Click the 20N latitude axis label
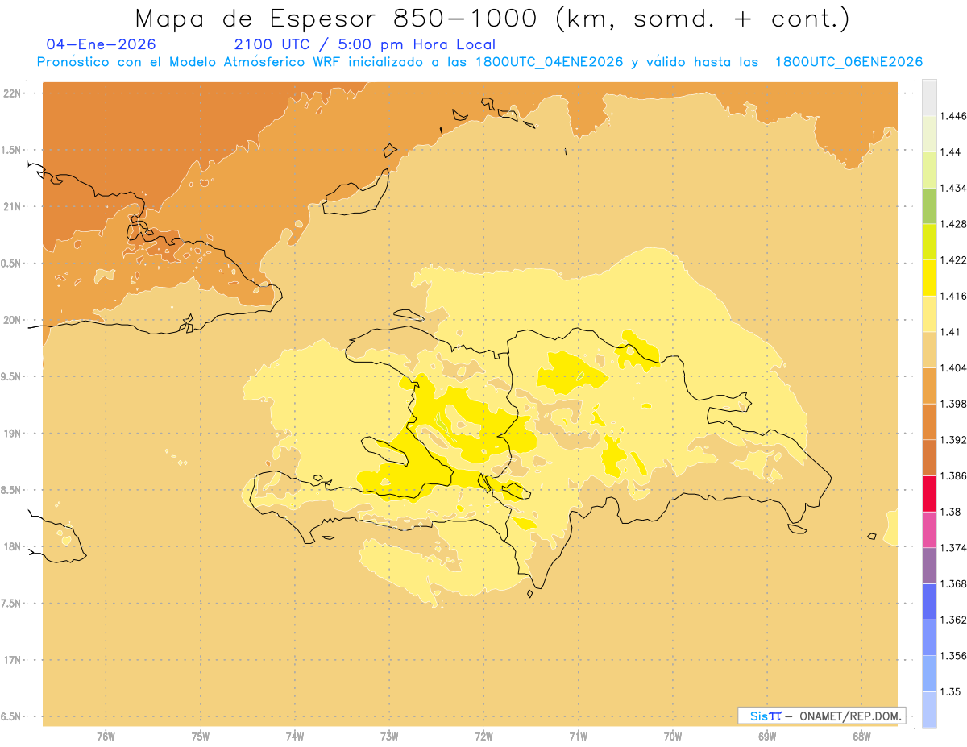The height and width of the screenshot is (747, 967). coord(12,320)
